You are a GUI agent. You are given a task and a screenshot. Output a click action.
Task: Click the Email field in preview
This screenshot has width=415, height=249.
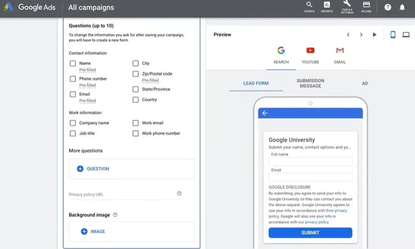click(x=310, y=177)
